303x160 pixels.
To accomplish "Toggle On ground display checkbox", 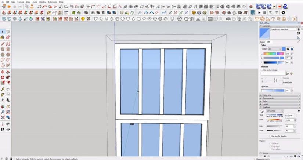I will click(270, 146).
